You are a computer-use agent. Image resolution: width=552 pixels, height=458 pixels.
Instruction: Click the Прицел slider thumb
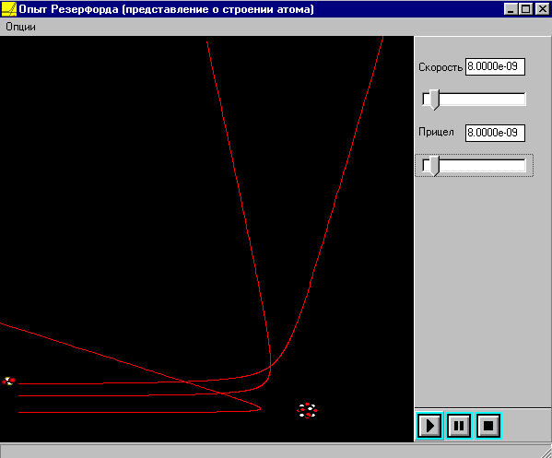pyautogui.click(x=435, y=166)
